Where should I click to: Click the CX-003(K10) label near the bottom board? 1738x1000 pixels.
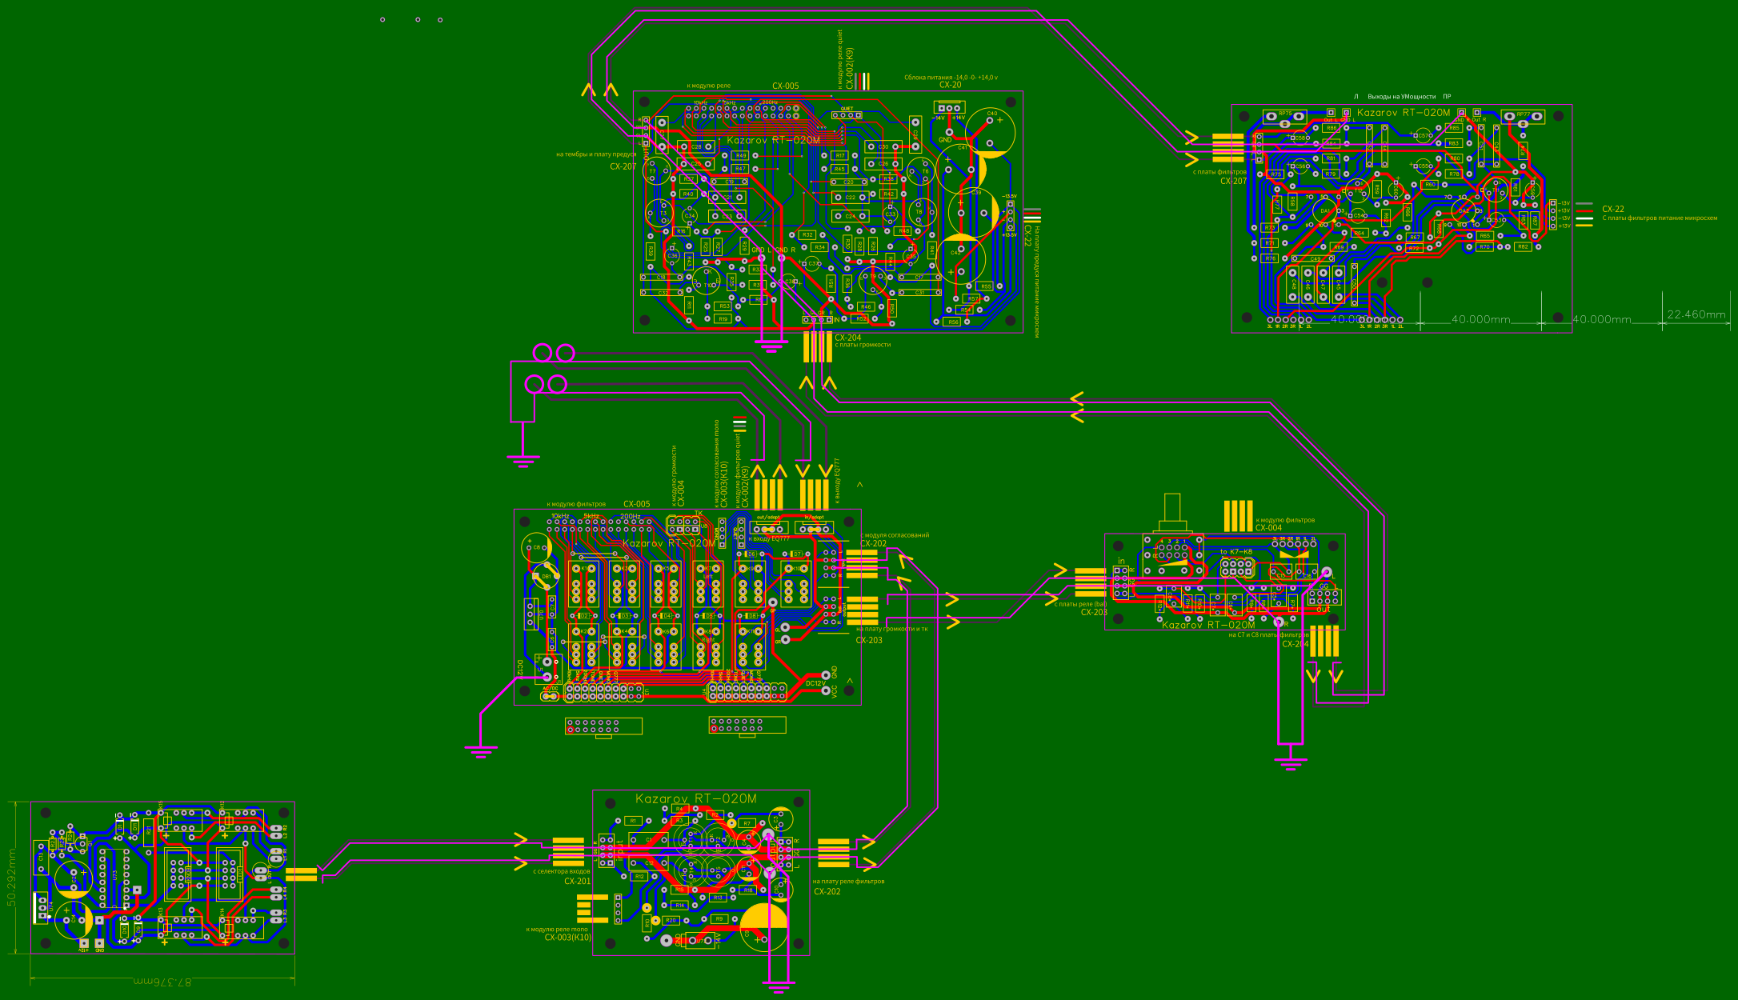[567, 938]
